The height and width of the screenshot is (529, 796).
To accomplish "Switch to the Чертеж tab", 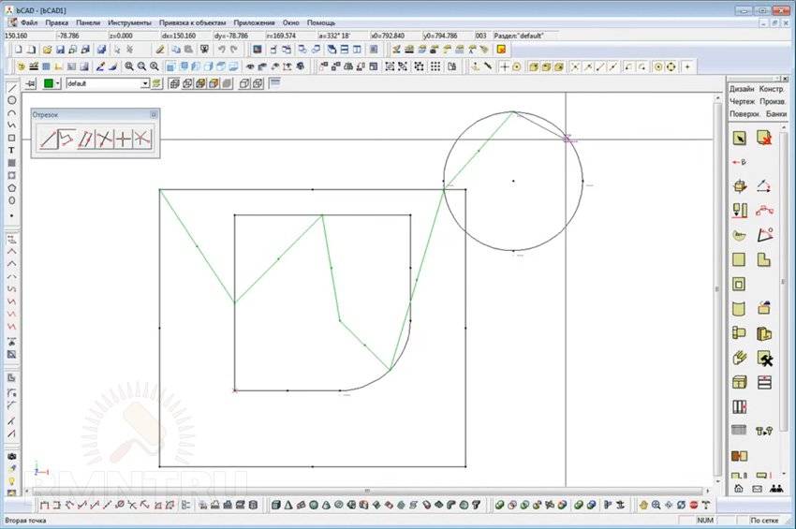I will tap(743, 101).
